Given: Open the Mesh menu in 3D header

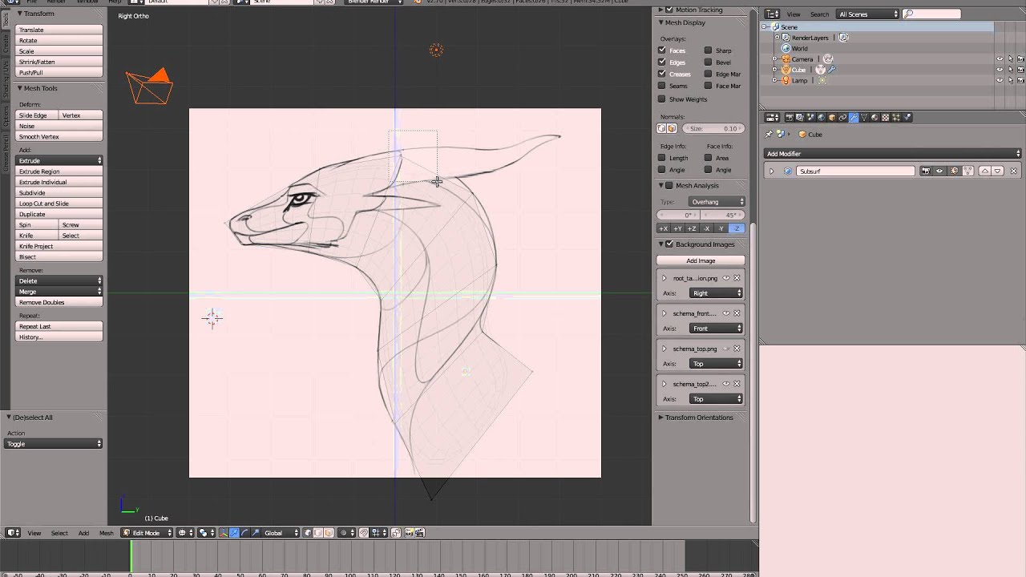Looking at the screenshot, I should pos(106,533).
